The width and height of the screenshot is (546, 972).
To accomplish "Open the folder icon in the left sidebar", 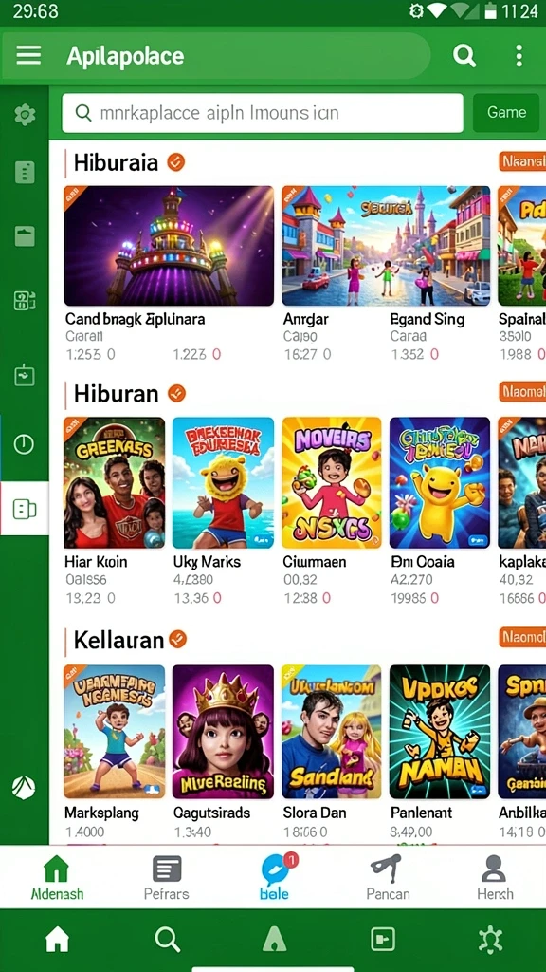I will click(x=25, y=236).
